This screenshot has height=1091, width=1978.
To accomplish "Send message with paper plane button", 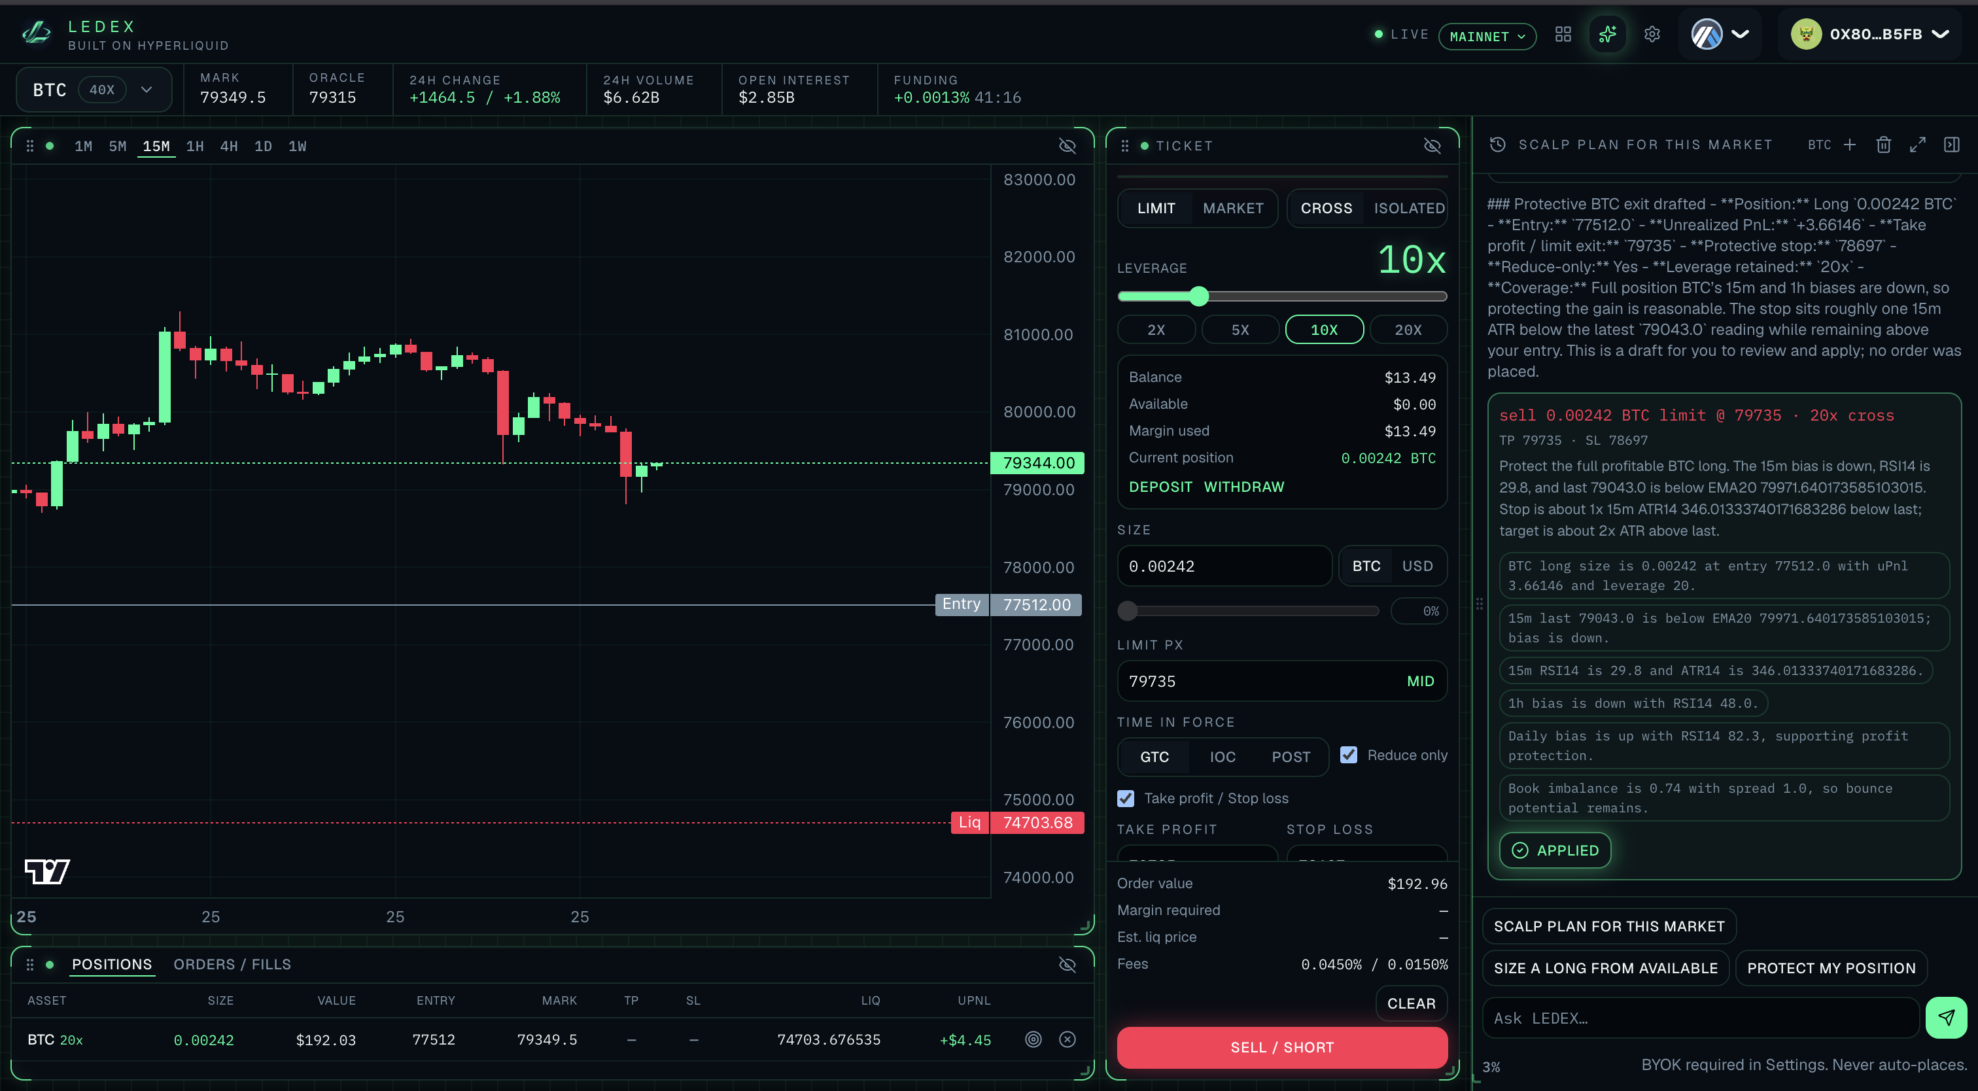I will [1946, 1017].
